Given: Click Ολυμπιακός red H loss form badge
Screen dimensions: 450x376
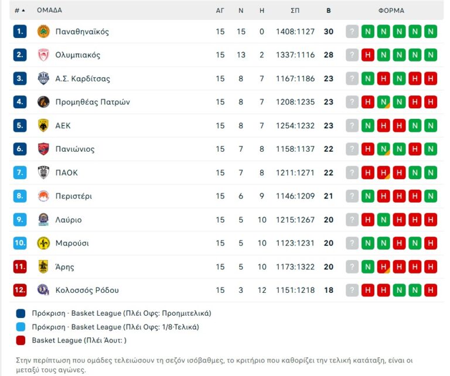Looking at the screenshot, I should pyautogui.click(x=367, y=55).
